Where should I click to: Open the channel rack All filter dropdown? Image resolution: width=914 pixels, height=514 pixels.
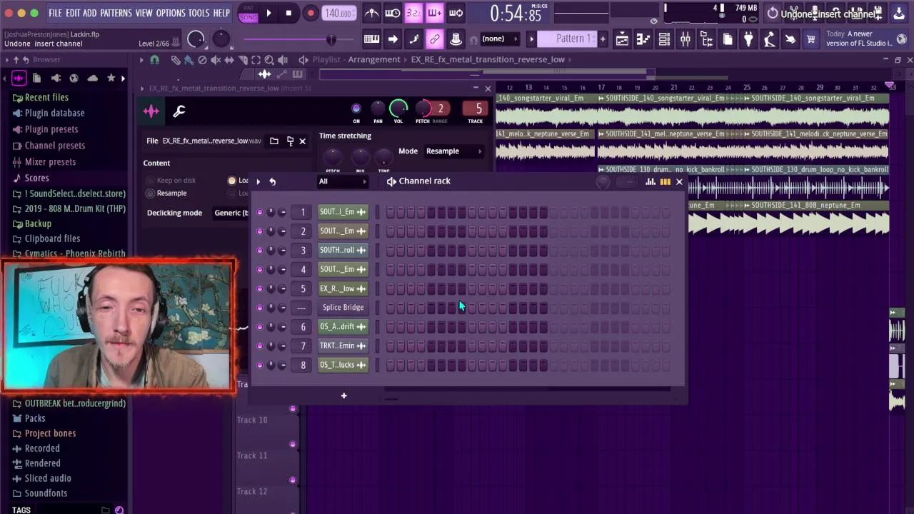(x=343, y=181)
